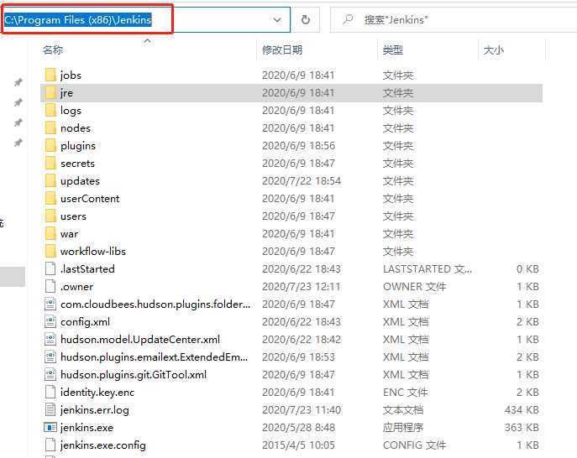Select the config.xml file name

point(85,322)
